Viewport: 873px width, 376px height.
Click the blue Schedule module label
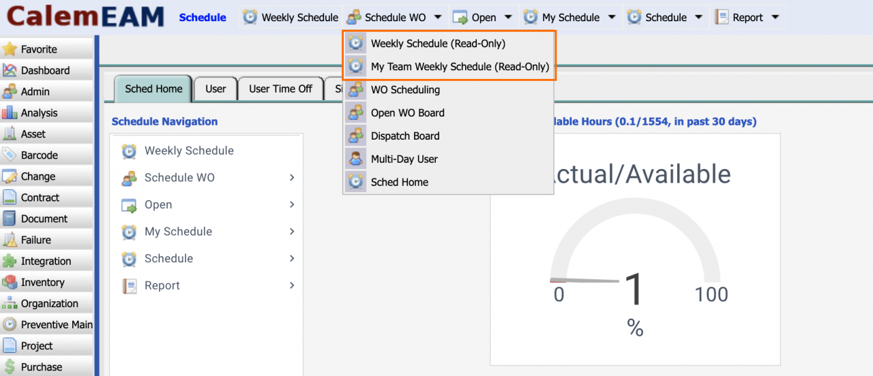tap(203, 18)
